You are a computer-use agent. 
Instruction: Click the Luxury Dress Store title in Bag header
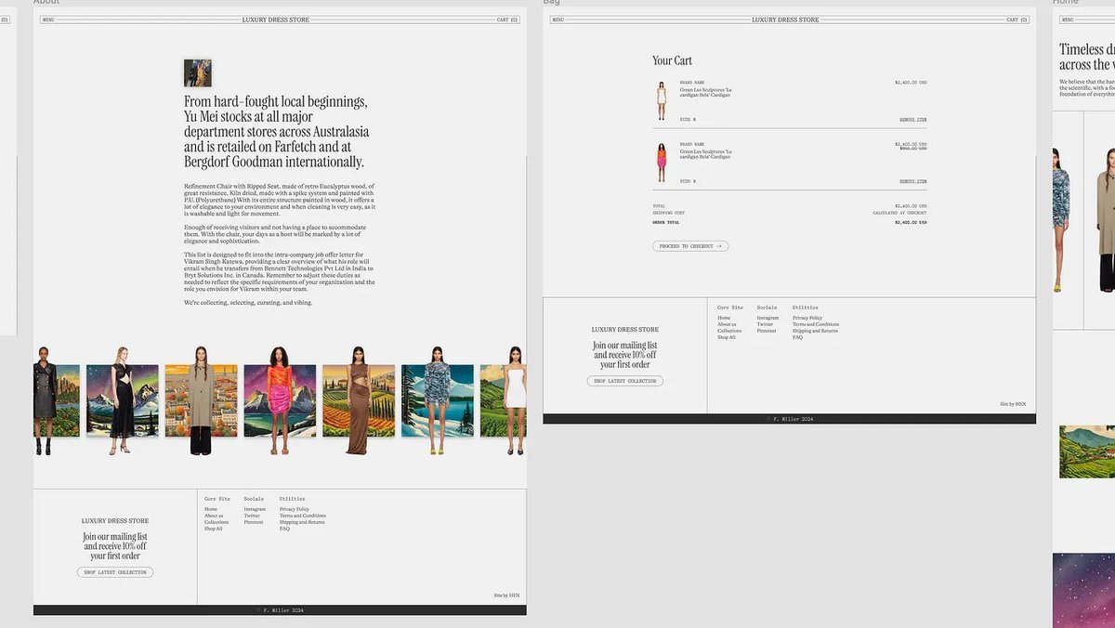pos(785,20)
